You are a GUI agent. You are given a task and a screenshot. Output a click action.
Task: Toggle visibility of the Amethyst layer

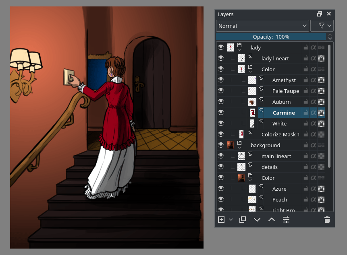click(x=221, y=80)
